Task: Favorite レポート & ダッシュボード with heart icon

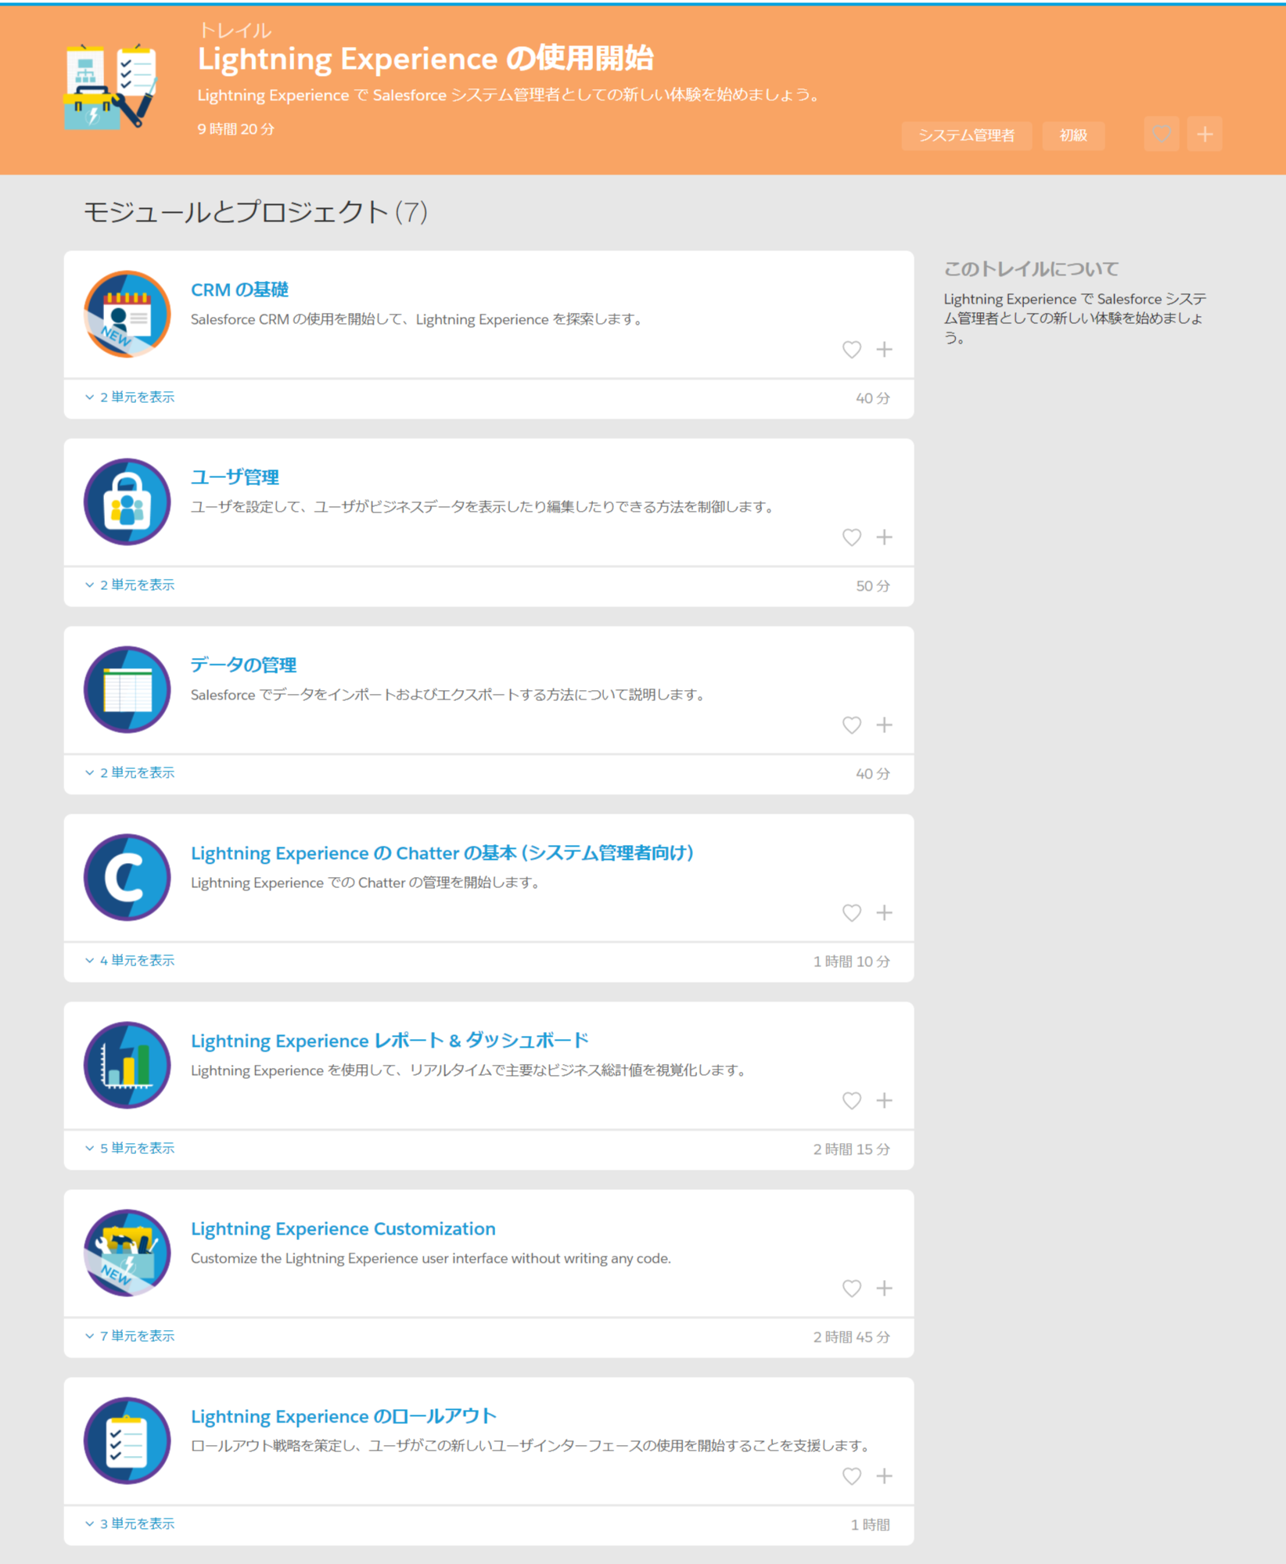Action: tap(851, 1101)
